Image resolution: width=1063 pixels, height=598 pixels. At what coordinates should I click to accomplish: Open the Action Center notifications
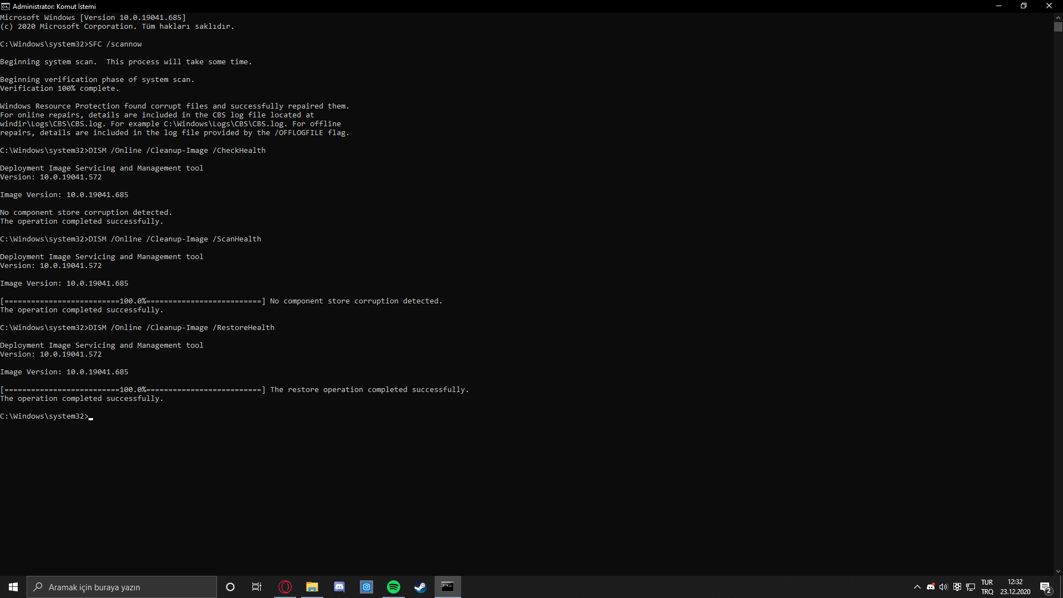coord(1045,587)
